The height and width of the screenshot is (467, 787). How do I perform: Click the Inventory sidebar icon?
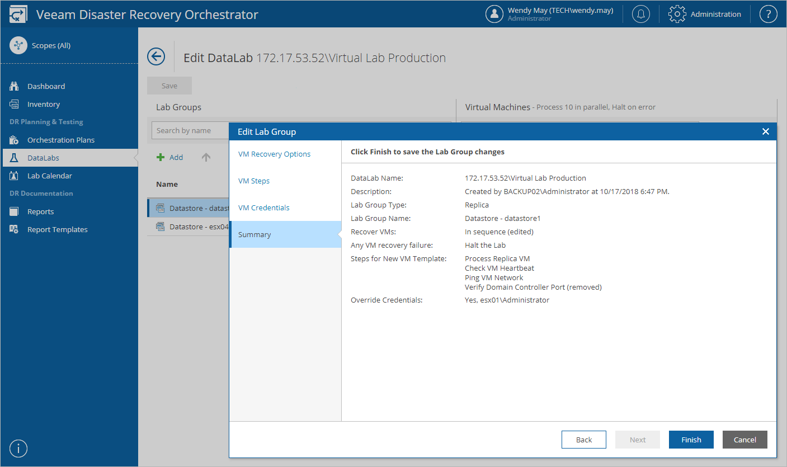(15, 104)
